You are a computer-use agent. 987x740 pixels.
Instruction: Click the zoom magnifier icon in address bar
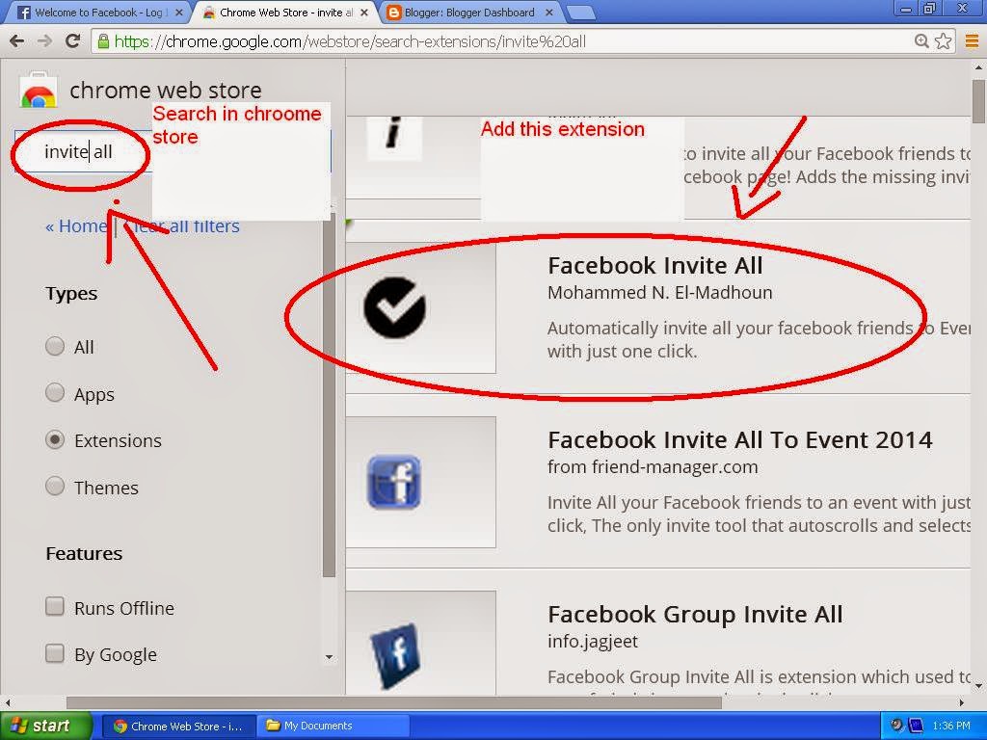[x=921, y=41]
